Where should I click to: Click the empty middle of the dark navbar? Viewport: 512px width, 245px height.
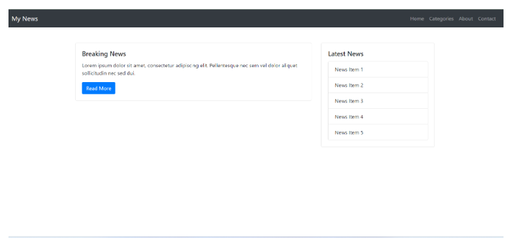(x=222, y=18)
